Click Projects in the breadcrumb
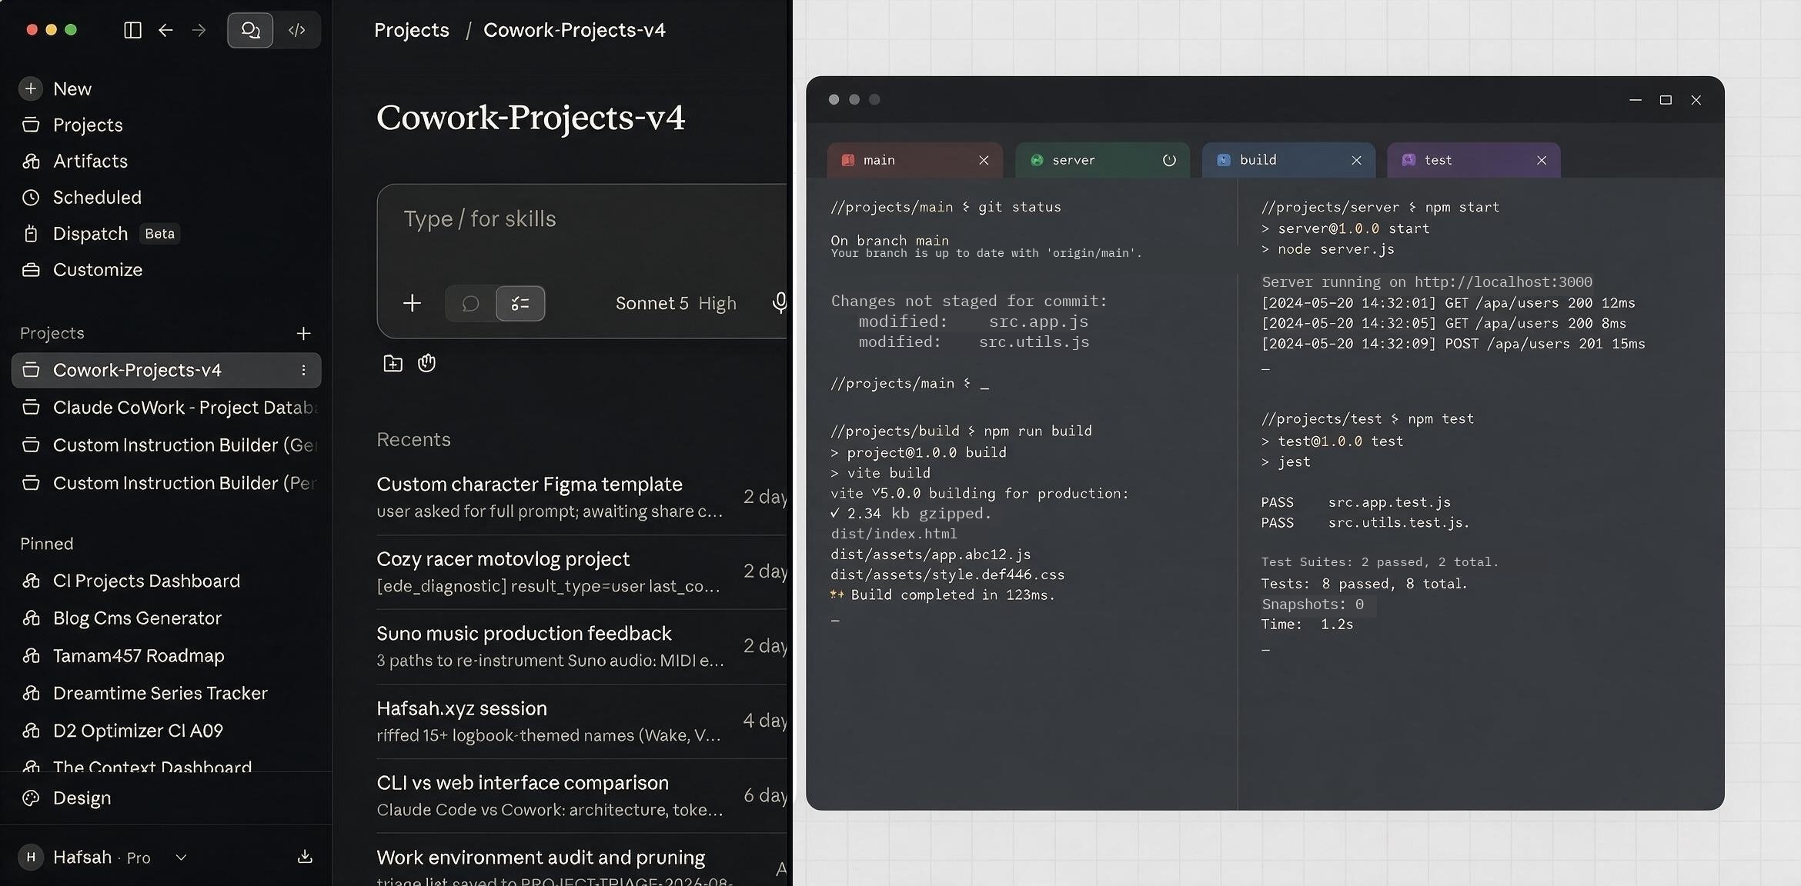Image resolution: width=1801 pixels, height=886 pixels. (x=412, y=30)
